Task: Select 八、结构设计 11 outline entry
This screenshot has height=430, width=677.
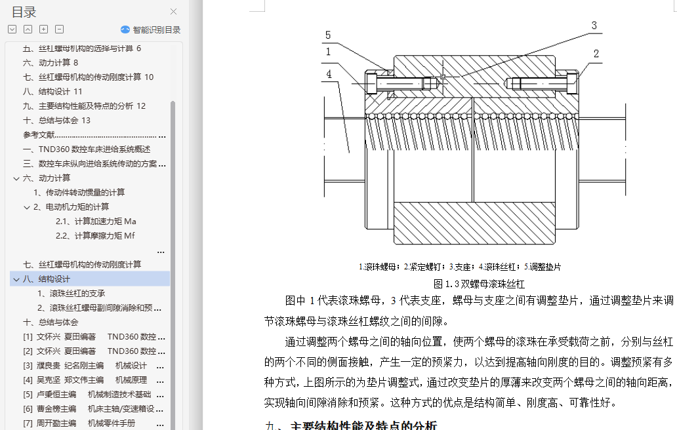Action: tap(52, 91)
